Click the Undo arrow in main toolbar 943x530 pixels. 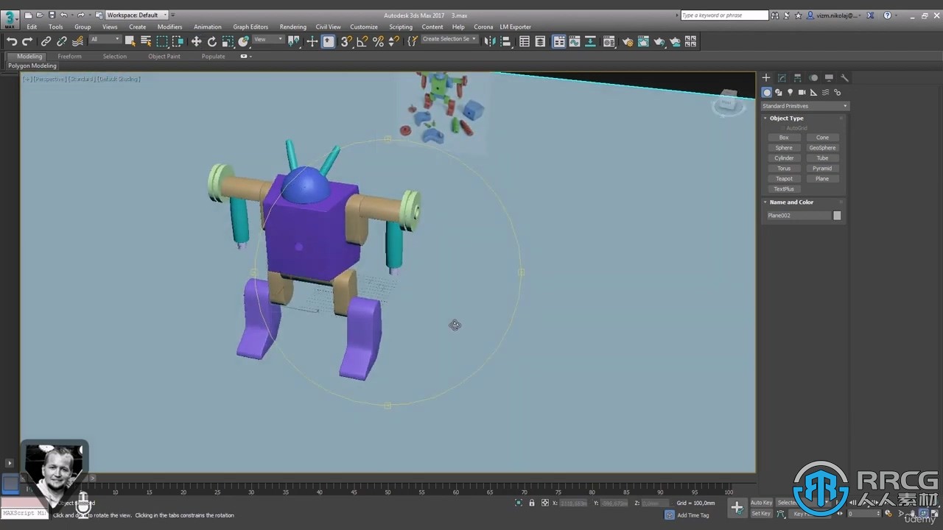click(12, 42)
